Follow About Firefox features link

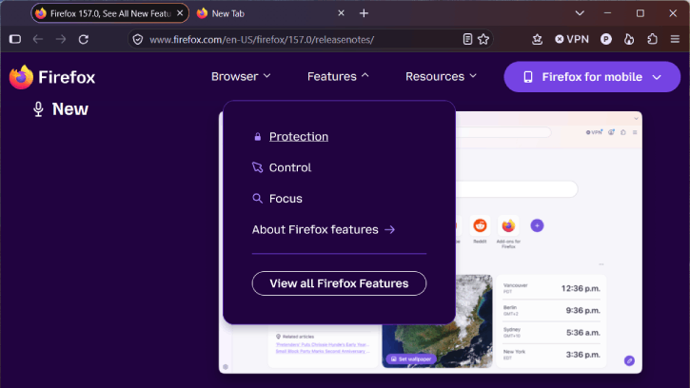click(x=324, y=229)
